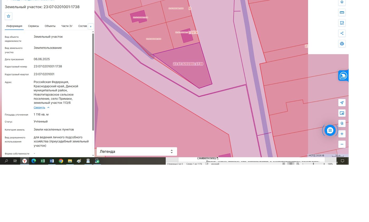Open the map layers panel
Screen dimensions: 369x222
pyautogui.click(x=342, y=2)
